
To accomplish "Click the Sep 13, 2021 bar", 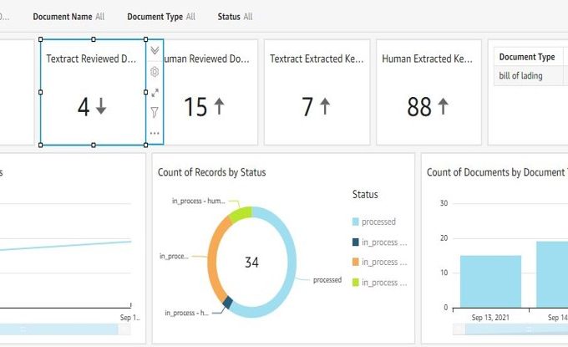I will (490, 281).
